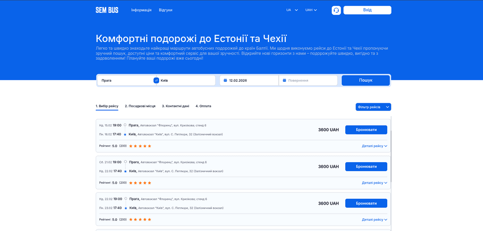Expand Деталі рейсу for the 22.02 trip
Viewport: 483px width, 231px height.
[x=374, y=219]
